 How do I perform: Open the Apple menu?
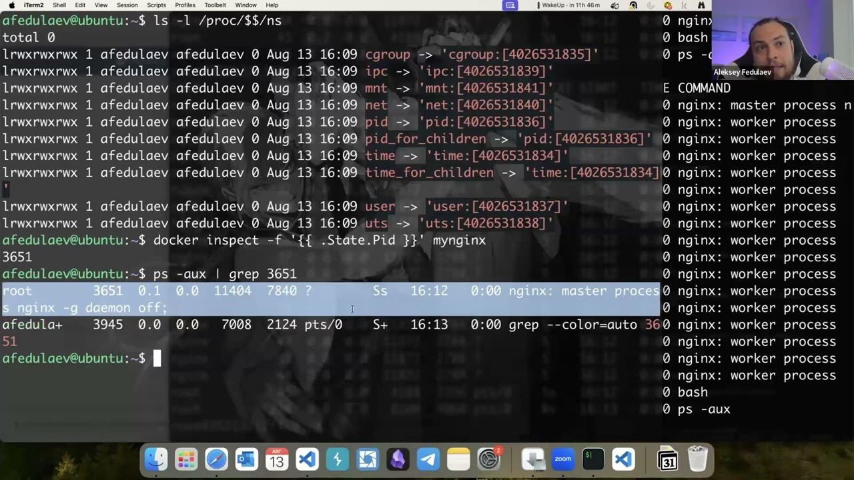click(11, 5)
